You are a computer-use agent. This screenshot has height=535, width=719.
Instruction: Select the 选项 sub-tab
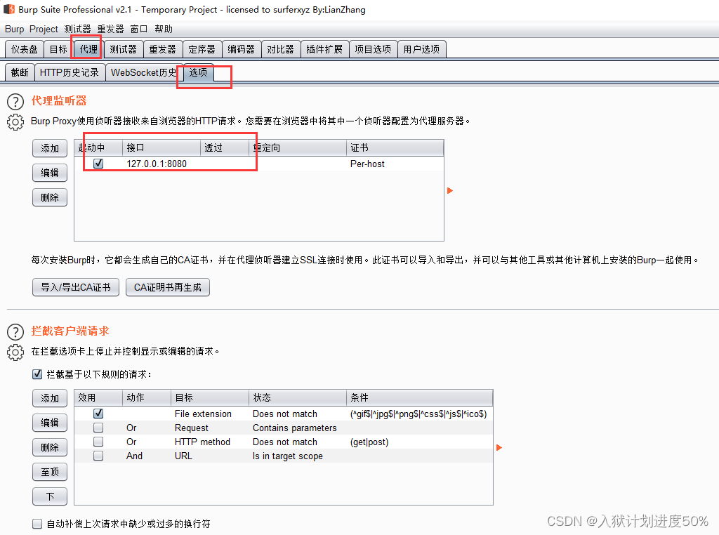pos(199,72)
